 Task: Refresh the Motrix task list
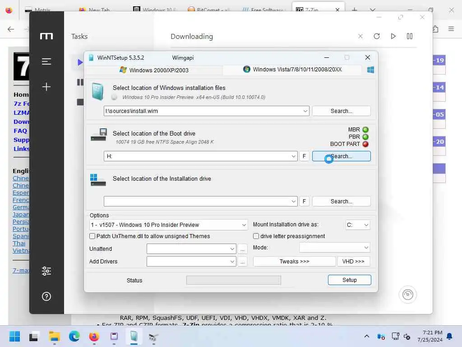(x=377, y=36)
